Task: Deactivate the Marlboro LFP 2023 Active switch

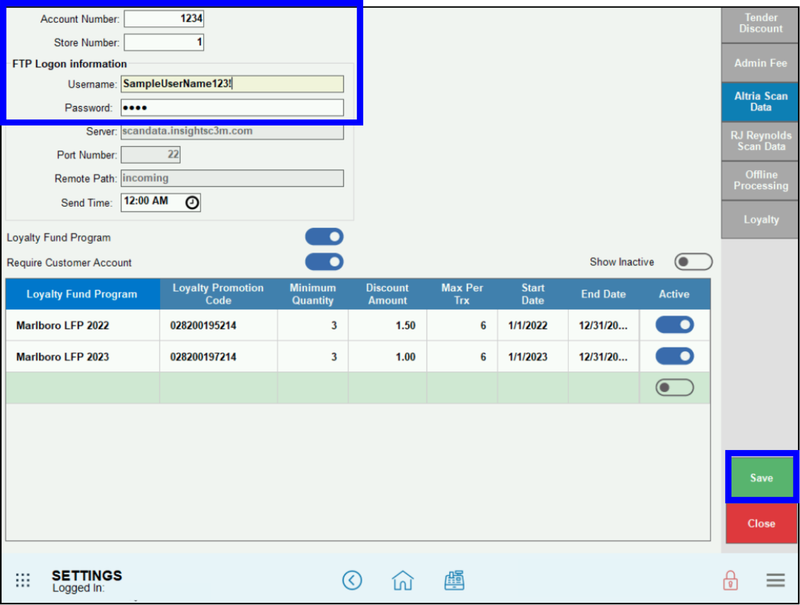Action: [675, 357]
